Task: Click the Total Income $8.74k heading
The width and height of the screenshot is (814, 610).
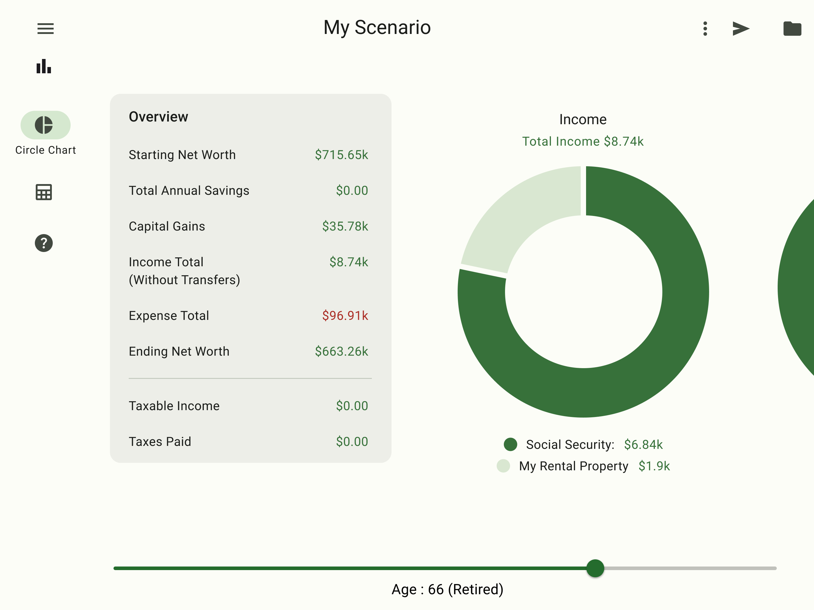Action: [582, 141]
